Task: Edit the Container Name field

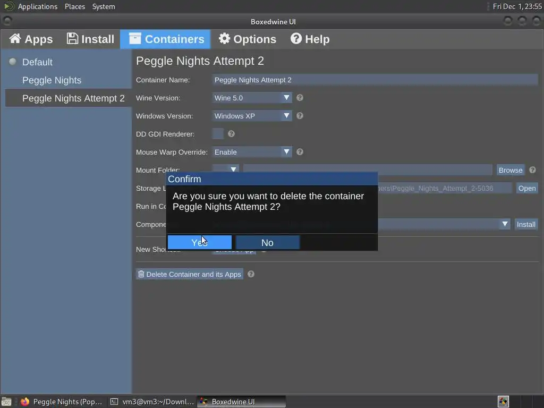Action: pos(375,80)
